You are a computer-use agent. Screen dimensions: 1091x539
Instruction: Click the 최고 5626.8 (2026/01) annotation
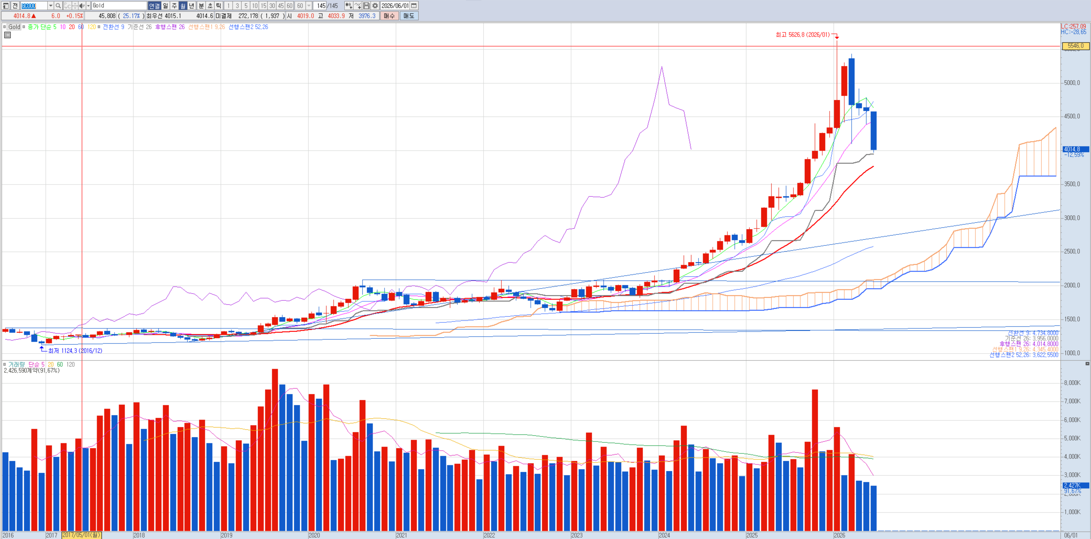click(x=803, y=35)
